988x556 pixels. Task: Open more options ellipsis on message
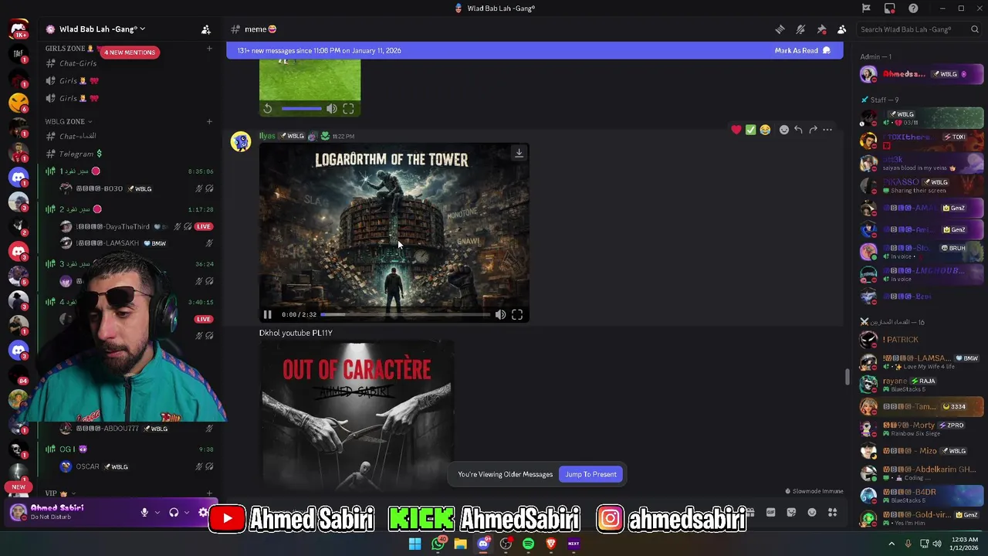[x=827, y=130]
